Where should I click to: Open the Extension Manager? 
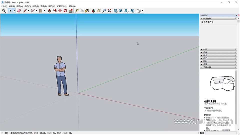(x=132, y=11)
